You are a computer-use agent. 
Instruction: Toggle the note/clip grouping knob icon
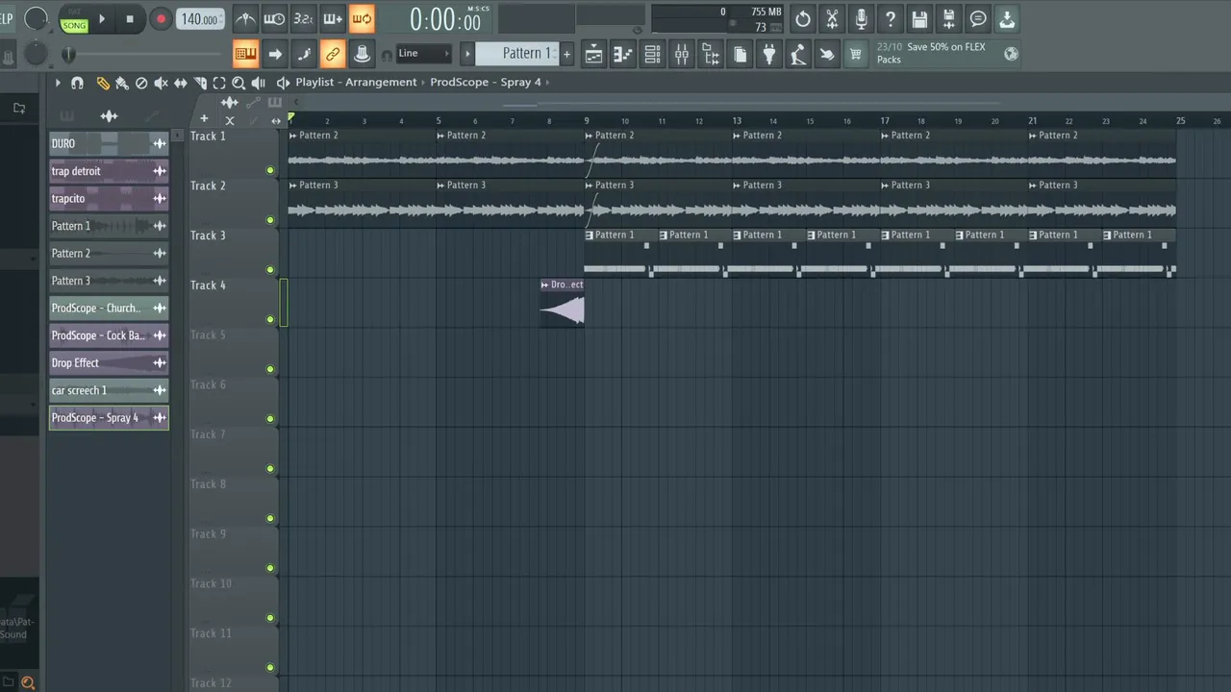362,54
